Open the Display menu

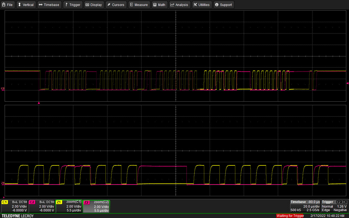tap(94, 5)
